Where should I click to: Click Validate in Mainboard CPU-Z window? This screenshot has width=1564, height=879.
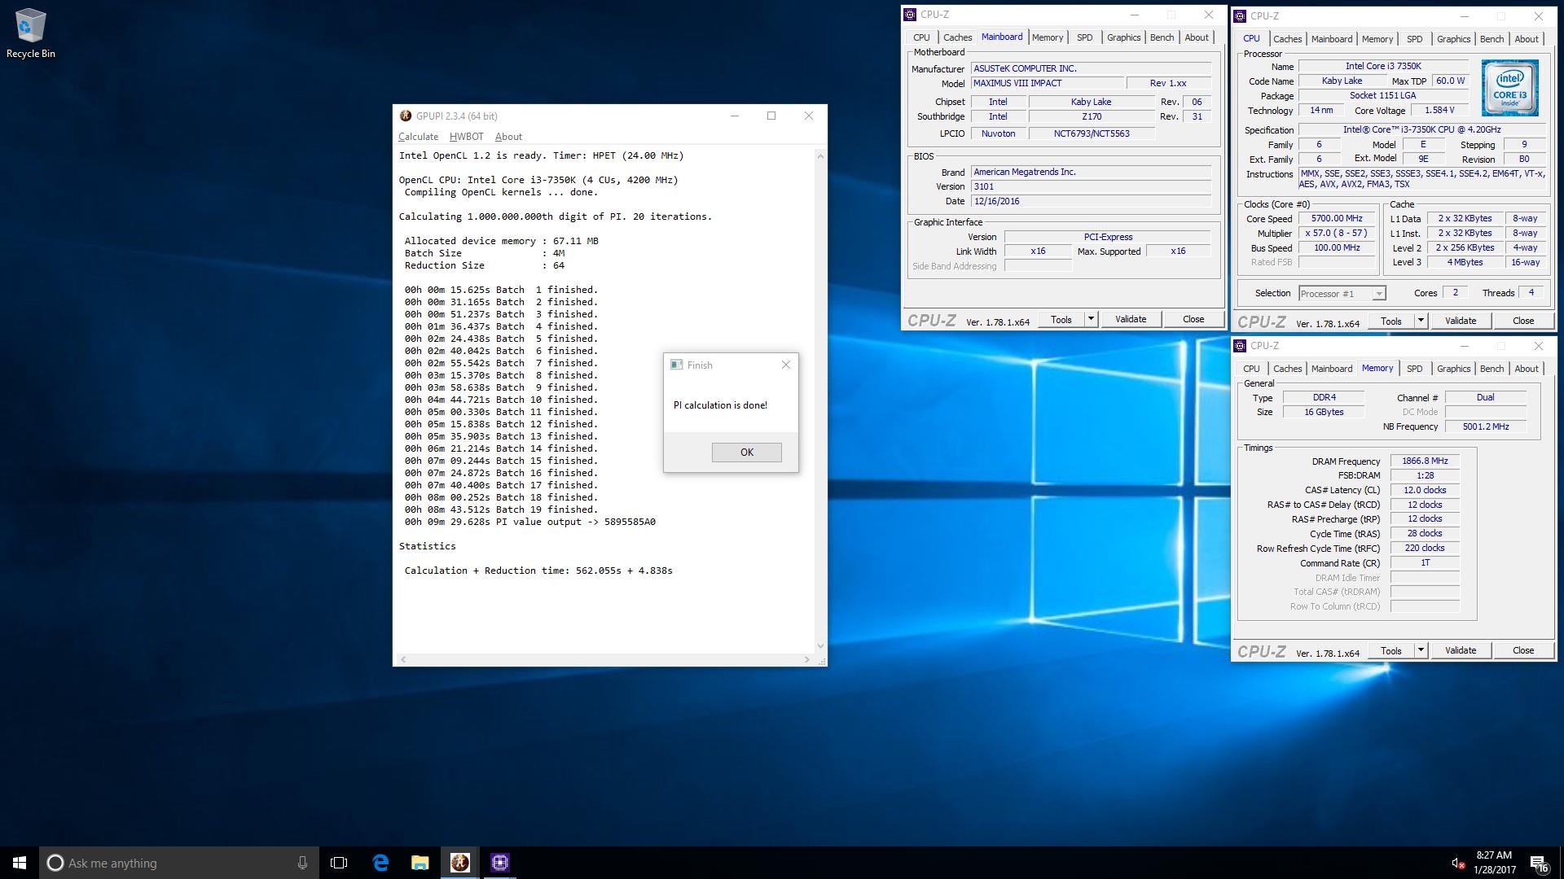pyautogui.click(x=1130, y=319)
